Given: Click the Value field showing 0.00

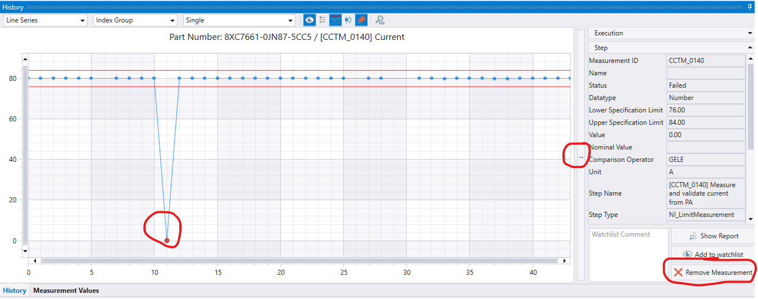Looking at the screenshot, I should 706,135.
